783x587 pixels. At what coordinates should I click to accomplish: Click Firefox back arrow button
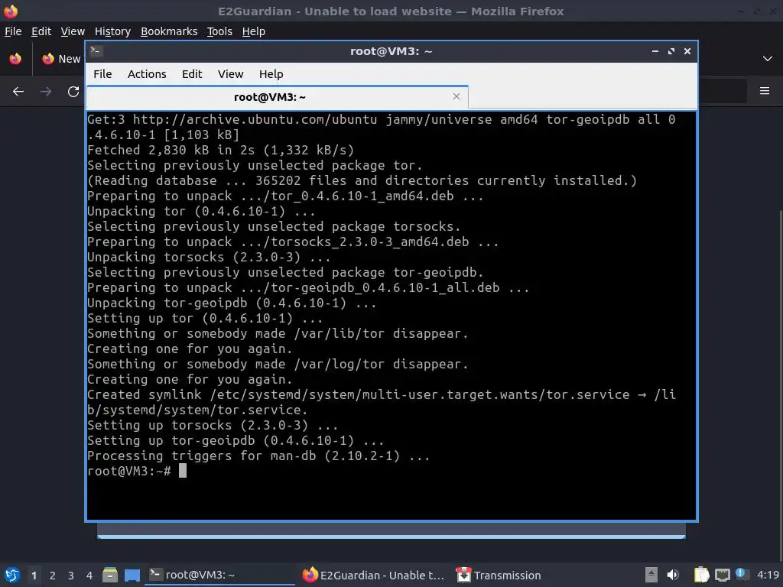18,92
